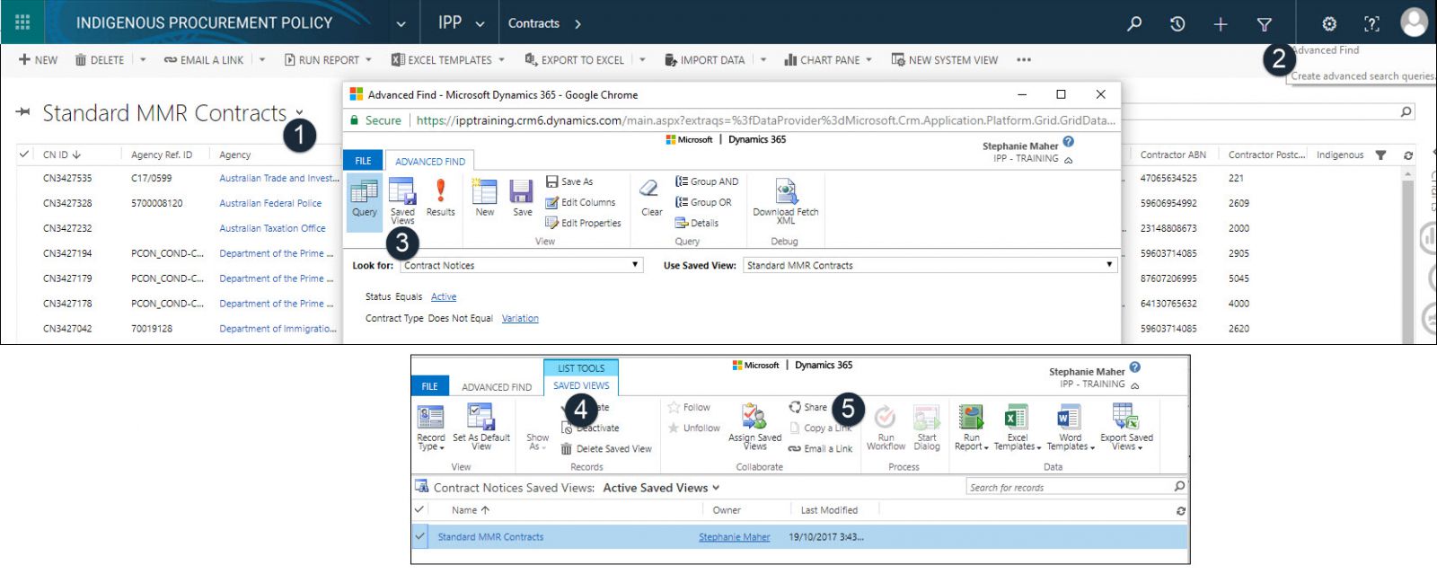1437x574 pixels.
Task: Click Start Dialog icon
Action: (x=927, y=427)
